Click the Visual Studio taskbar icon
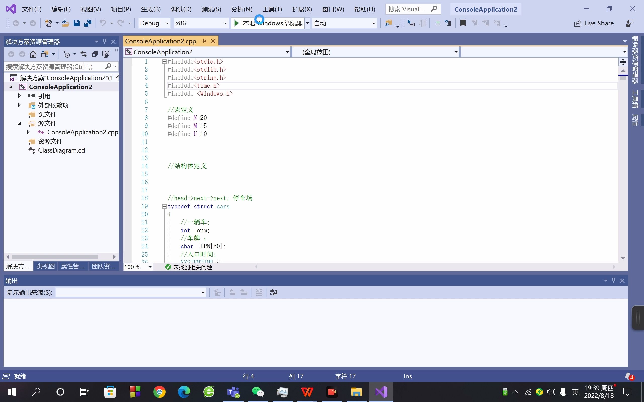The image size is (644, 402). [381, 392]
